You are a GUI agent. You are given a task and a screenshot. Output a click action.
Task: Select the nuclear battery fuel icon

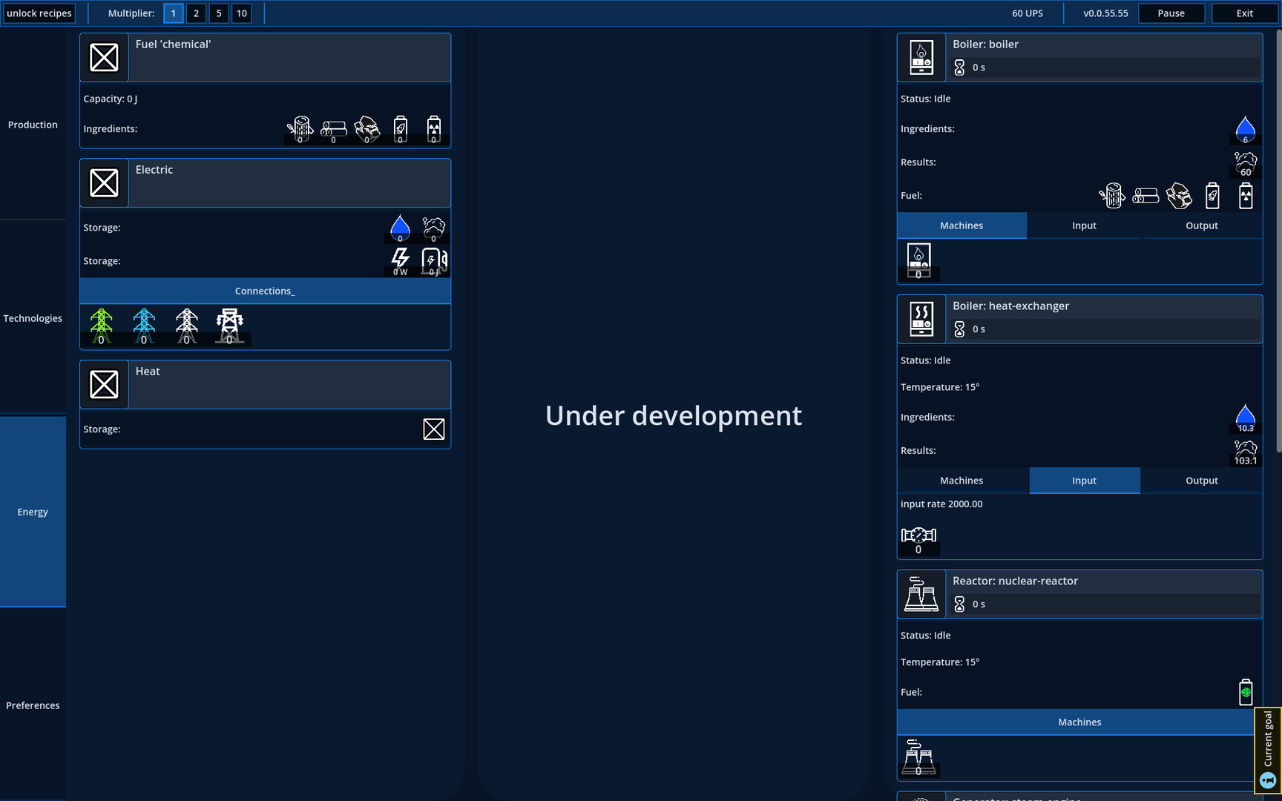[1246, 195]
